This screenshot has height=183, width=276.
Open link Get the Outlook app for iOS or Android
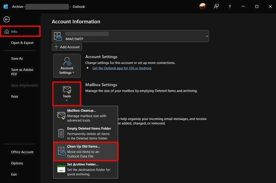point(122,68)
